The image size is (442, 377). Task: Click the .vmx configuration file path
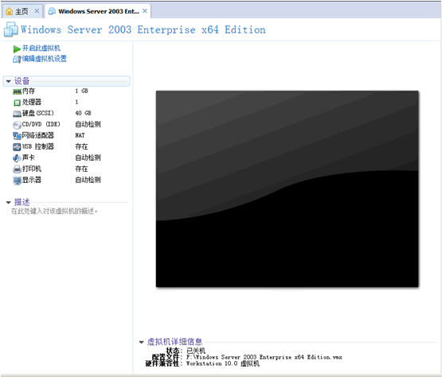264,357
